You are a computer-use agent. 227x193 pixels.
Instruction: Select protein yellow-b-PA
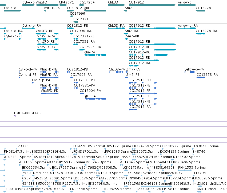[x=194, y=69]
